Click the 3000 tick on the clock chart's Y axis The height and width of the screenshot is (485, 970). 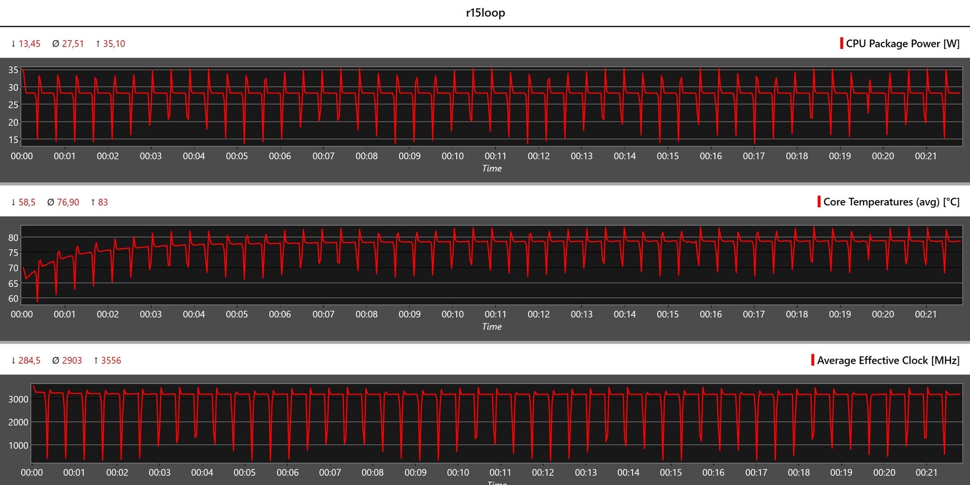click(18, 399)
